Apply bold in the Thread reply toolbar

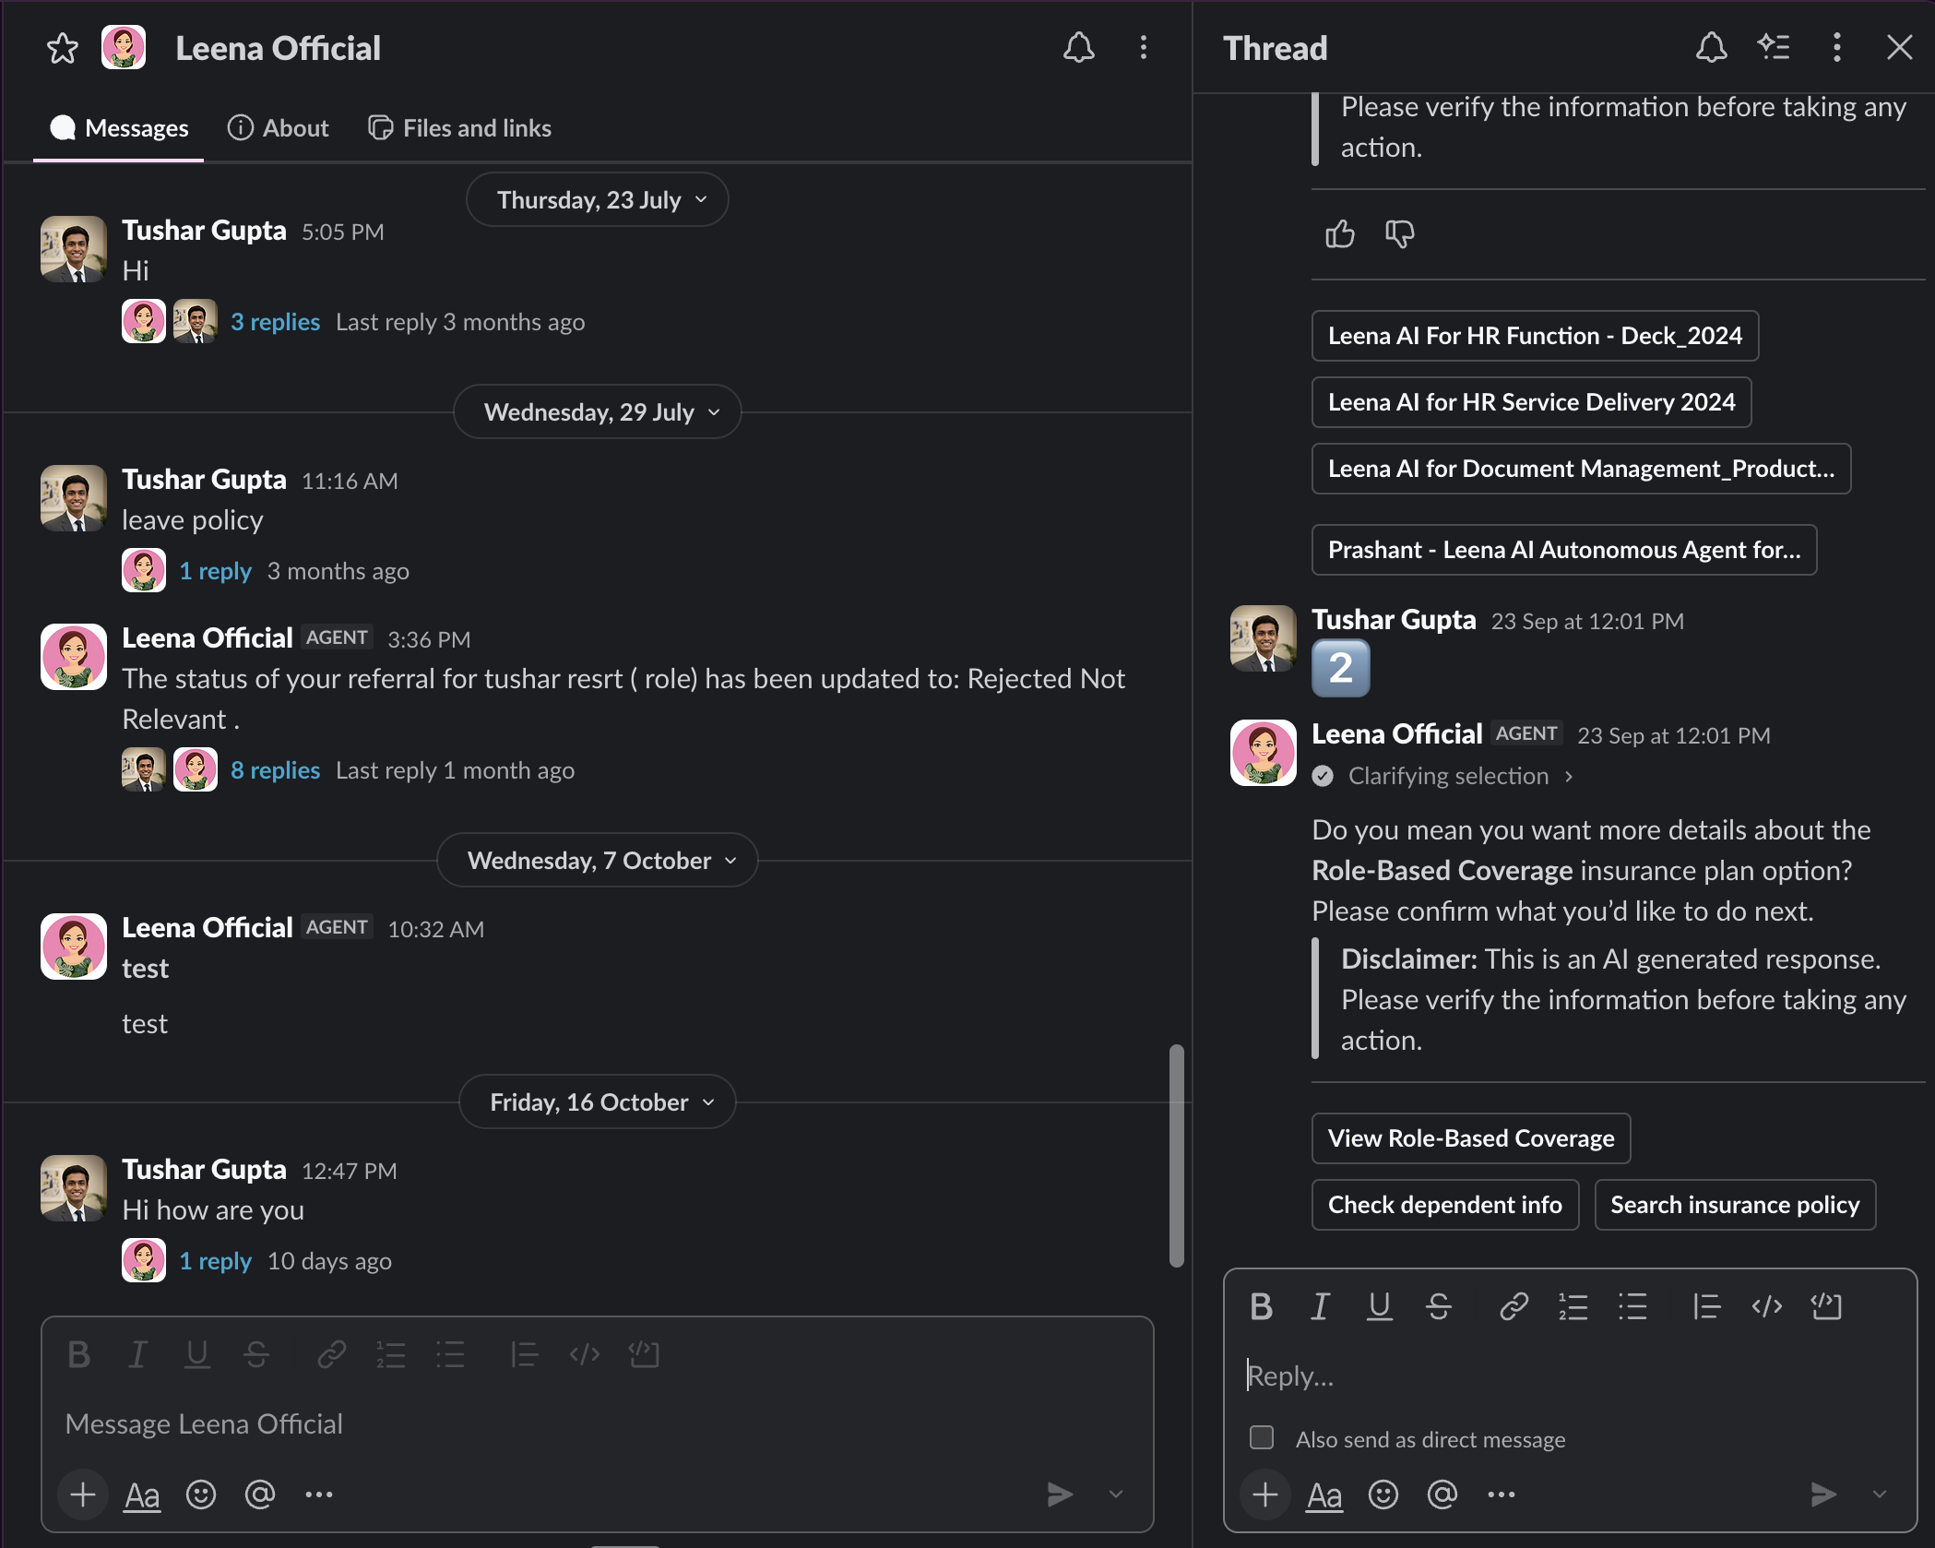(x=1261, y=1306)
